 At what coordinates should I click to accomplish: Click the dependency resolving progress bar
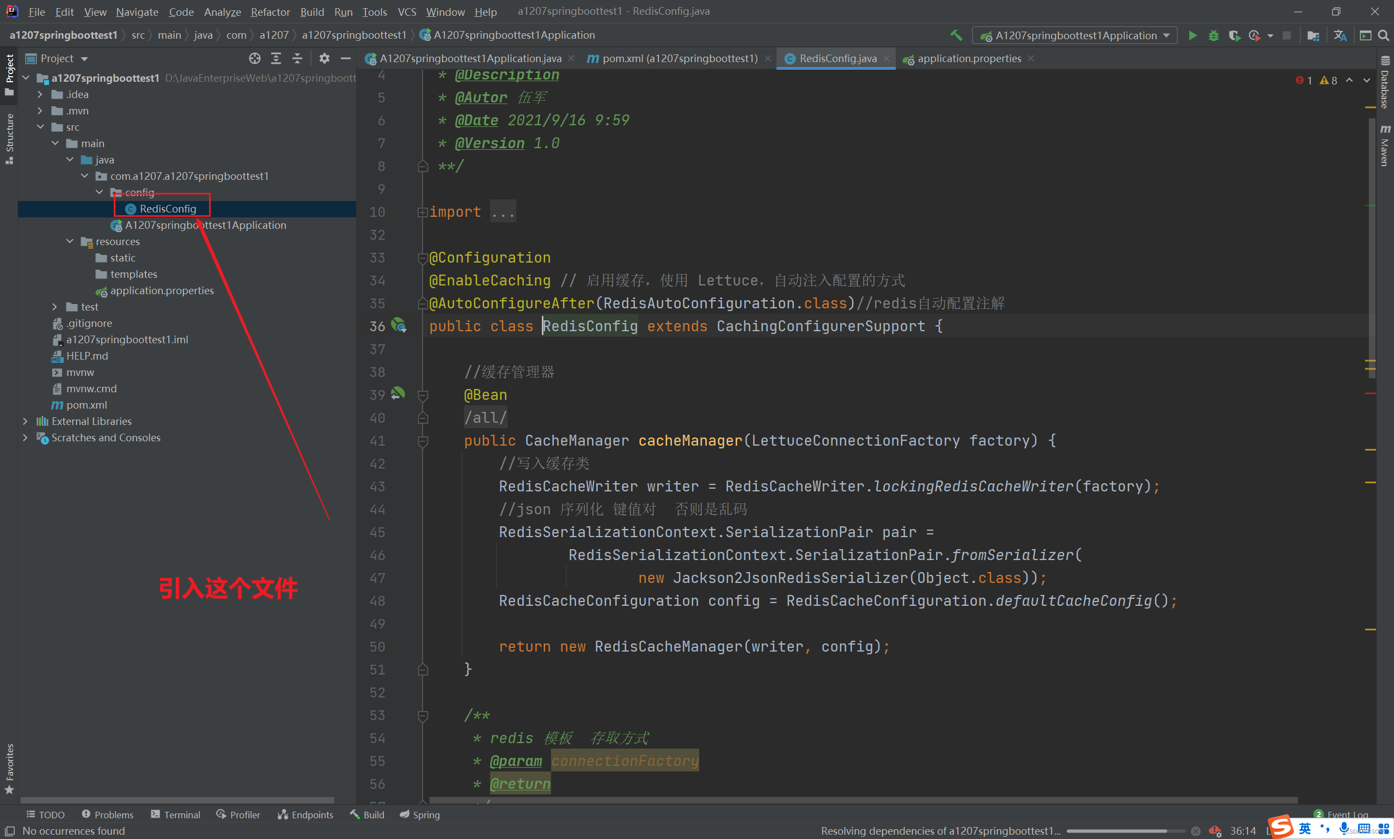coord(1125,831)
